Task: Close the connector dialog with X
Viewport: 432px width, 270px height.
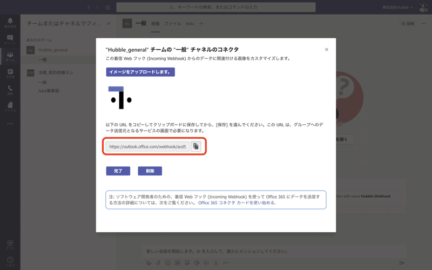Action: click(x=327, y=50)
